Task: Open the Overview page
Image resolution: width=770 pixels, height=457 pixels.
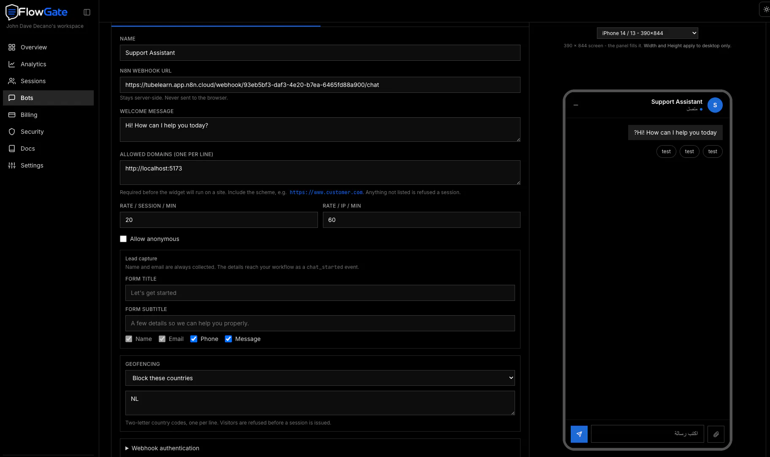Action: click(48, 47)
